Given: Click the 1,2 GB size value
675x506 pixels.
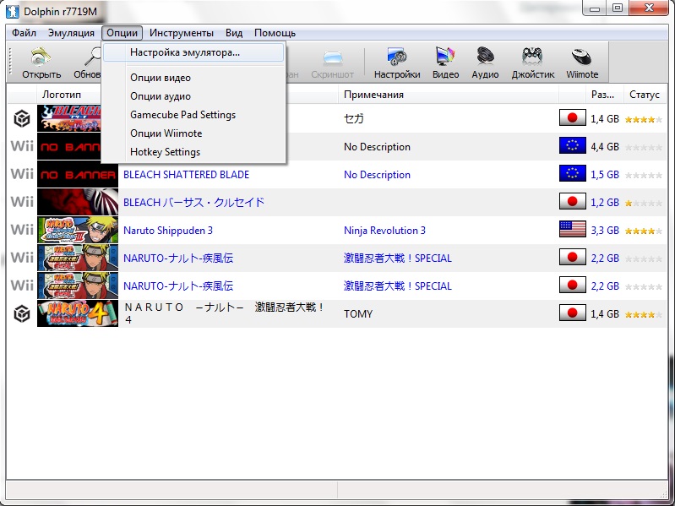Looking at the screenshot, I should click(604, 202).
